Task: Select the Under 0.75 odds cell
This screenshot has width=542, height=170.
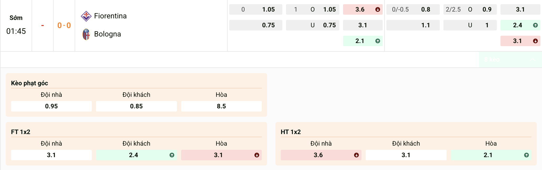Action: (x=313, y=25)
